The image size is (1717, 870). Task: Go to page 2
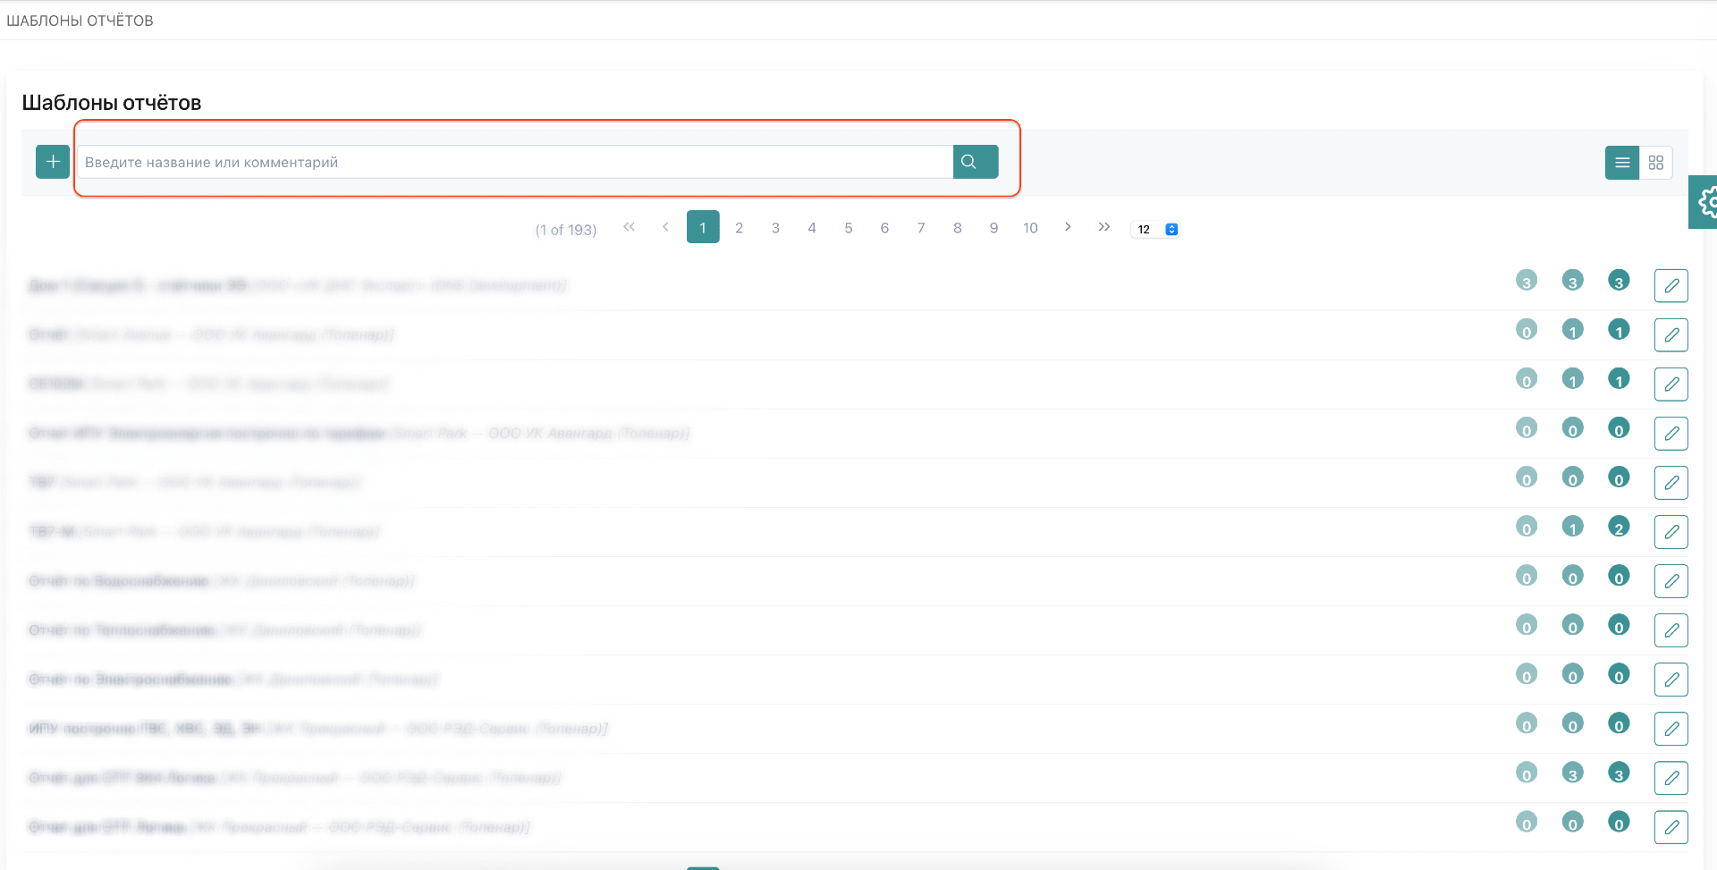(x=739, y=228)
